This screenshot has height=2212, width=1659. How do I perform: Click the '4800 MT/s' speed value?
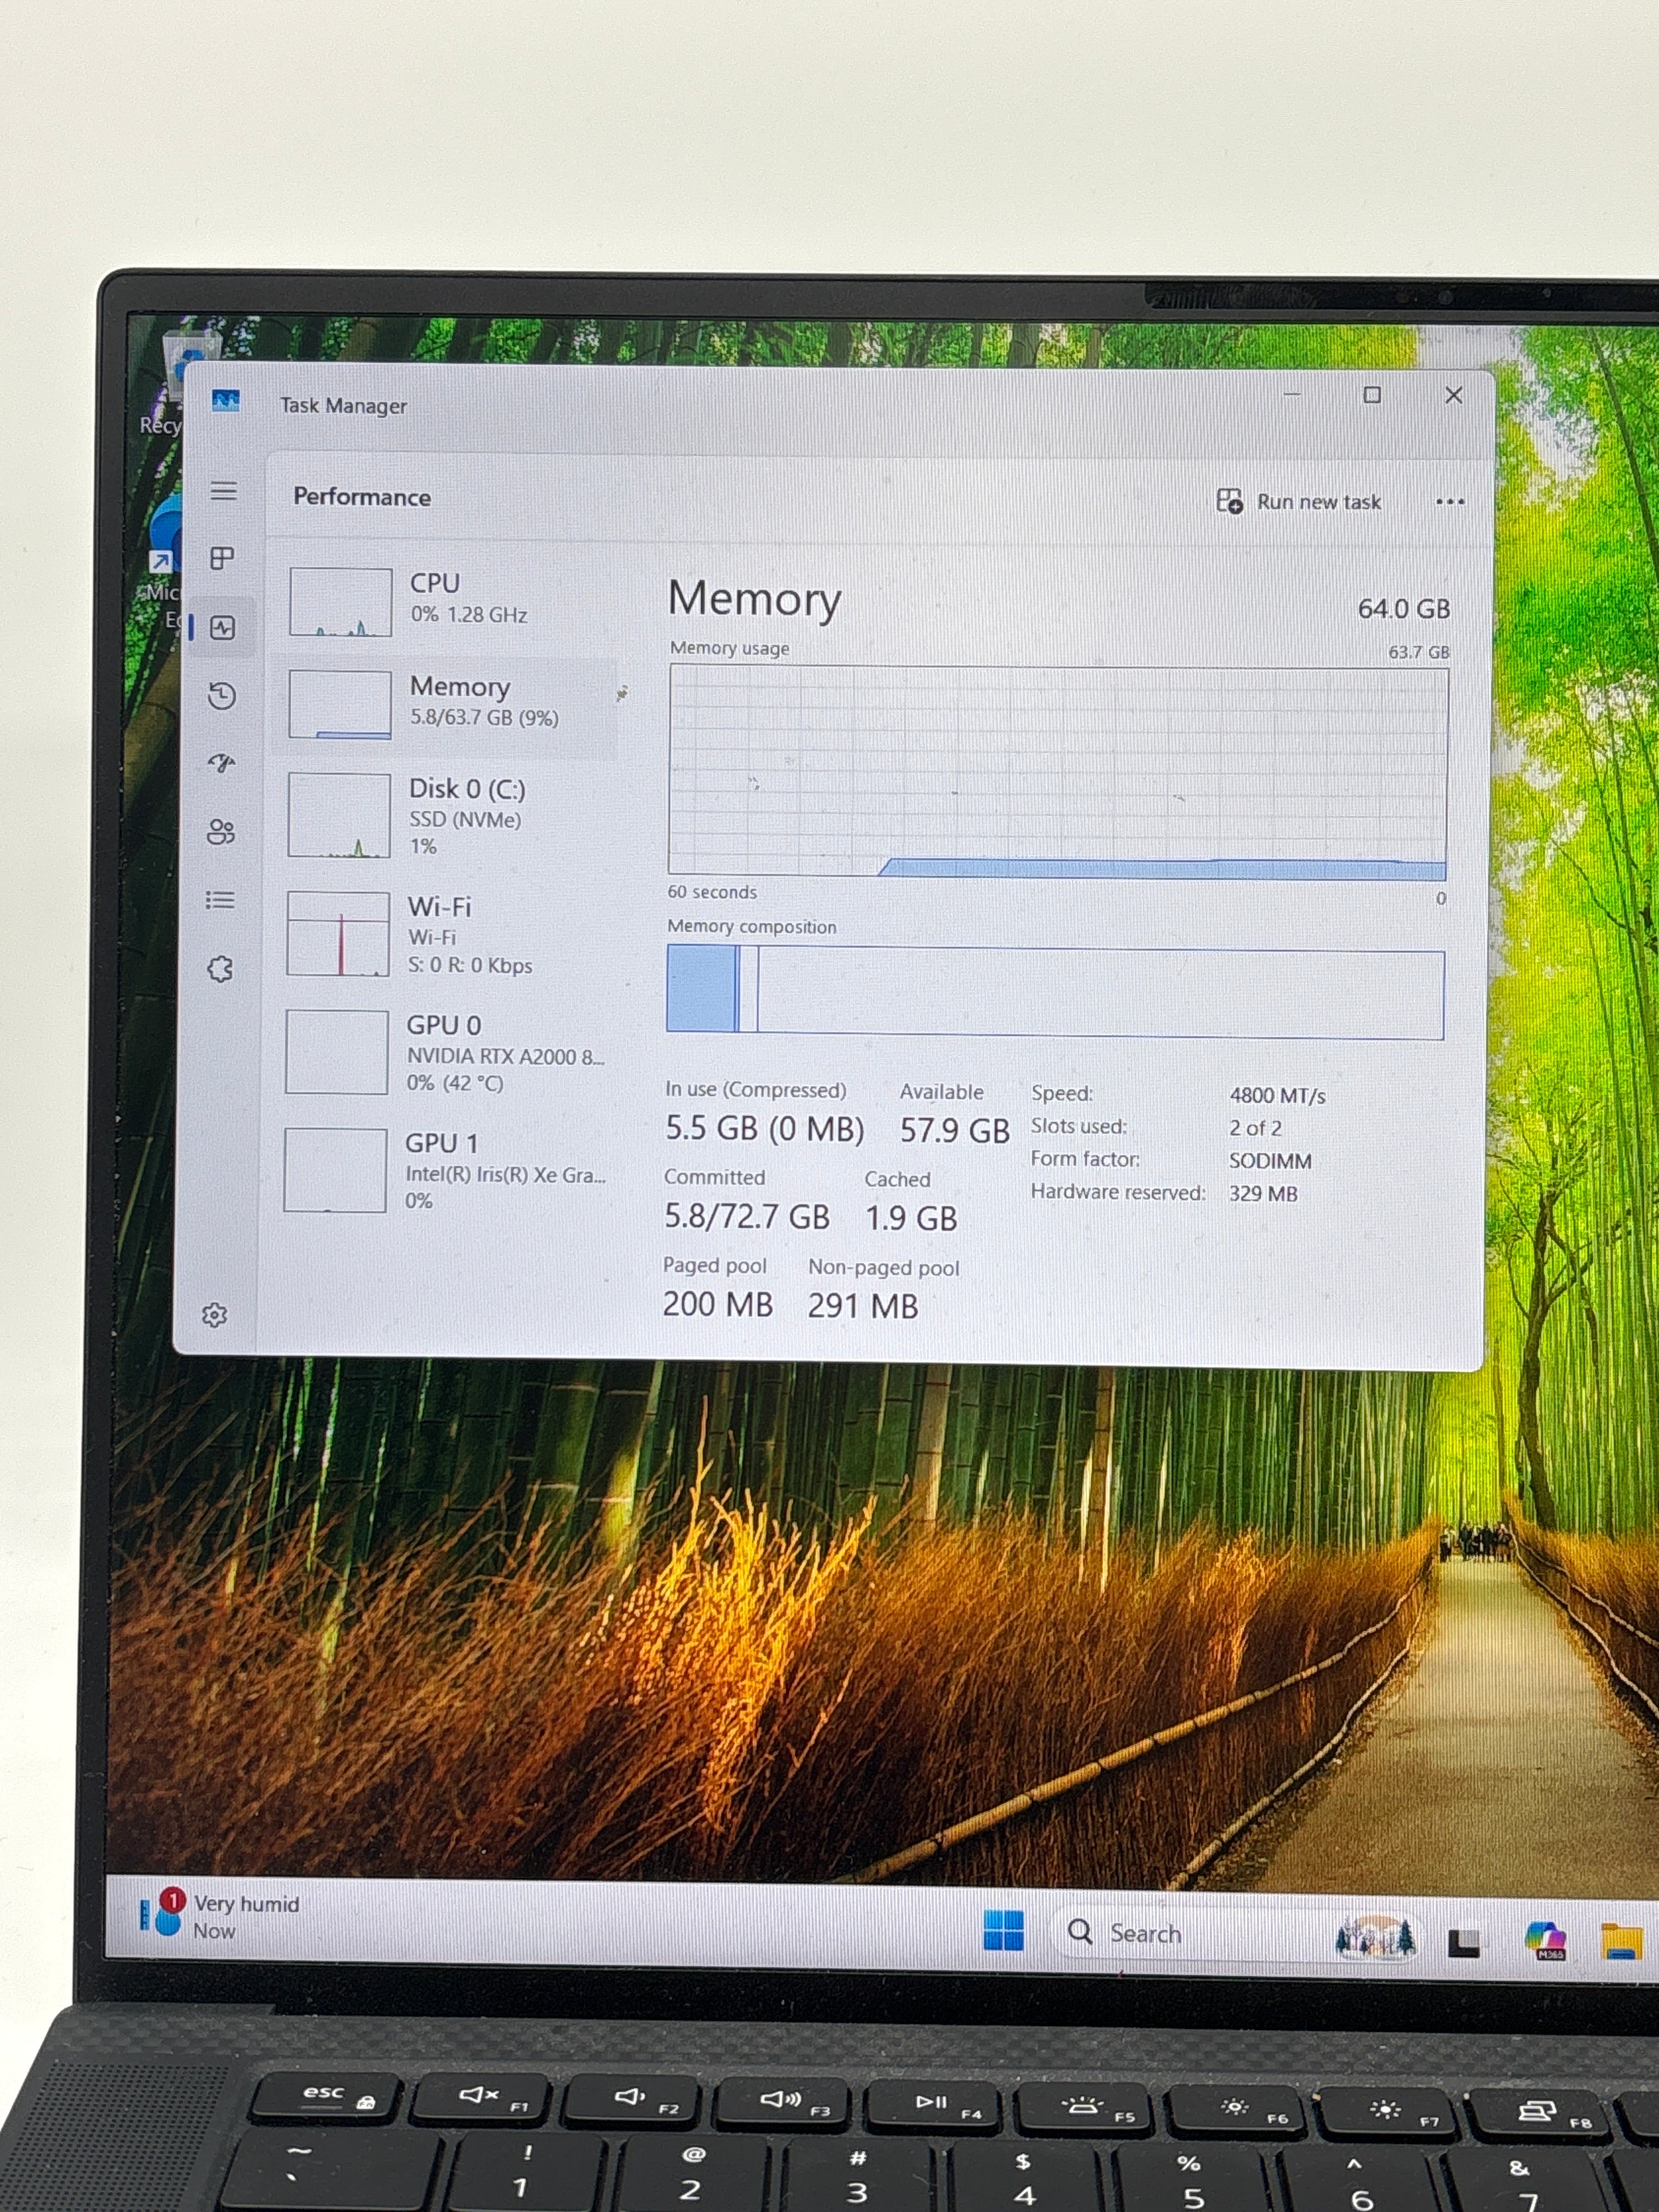click(x=1278, y=1096)
